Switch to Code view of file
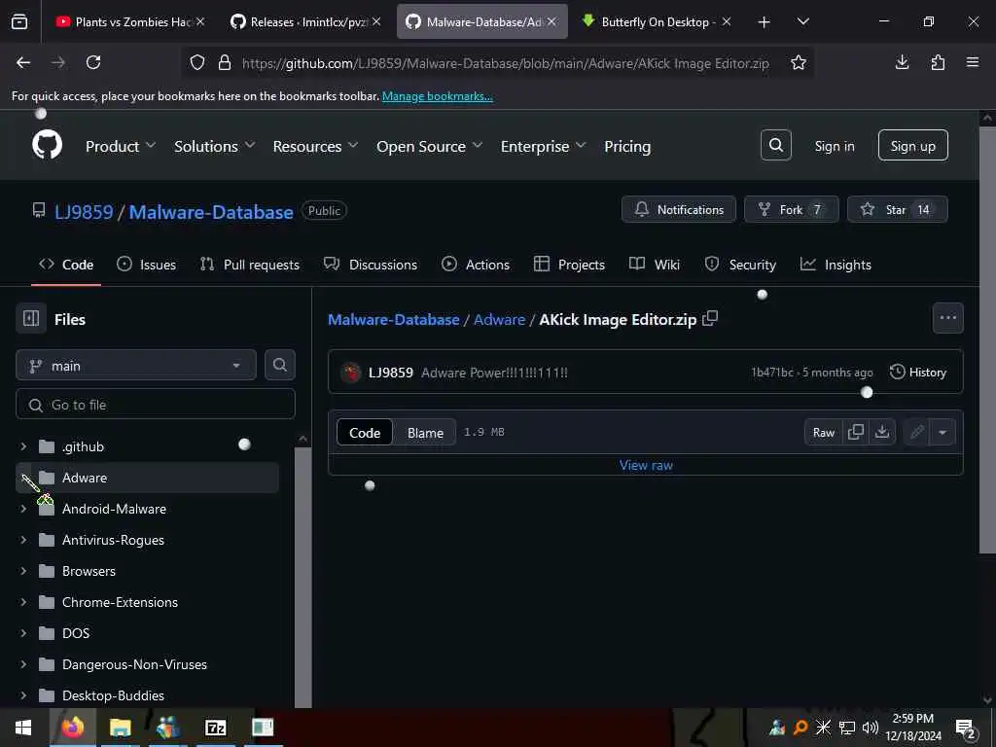This screenshot has width=996, height=747. pyautogui.click(x=365, y=433)
